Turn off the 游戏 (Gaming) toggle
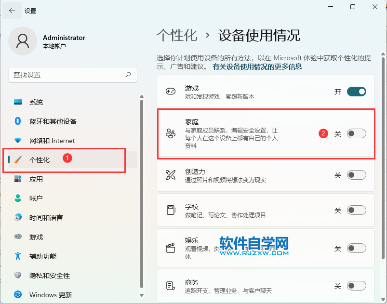 tap(356, 92)
